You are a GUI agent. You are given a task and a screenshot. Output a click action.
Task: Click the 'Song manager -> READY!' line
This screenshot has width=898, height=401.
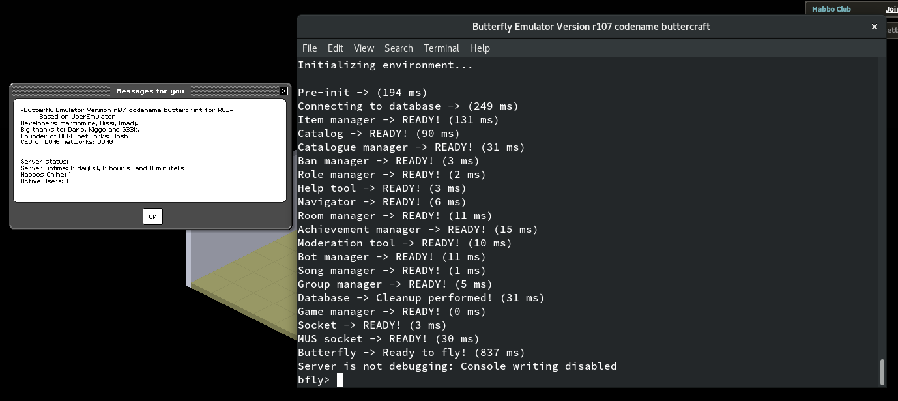tap(392, 271)
